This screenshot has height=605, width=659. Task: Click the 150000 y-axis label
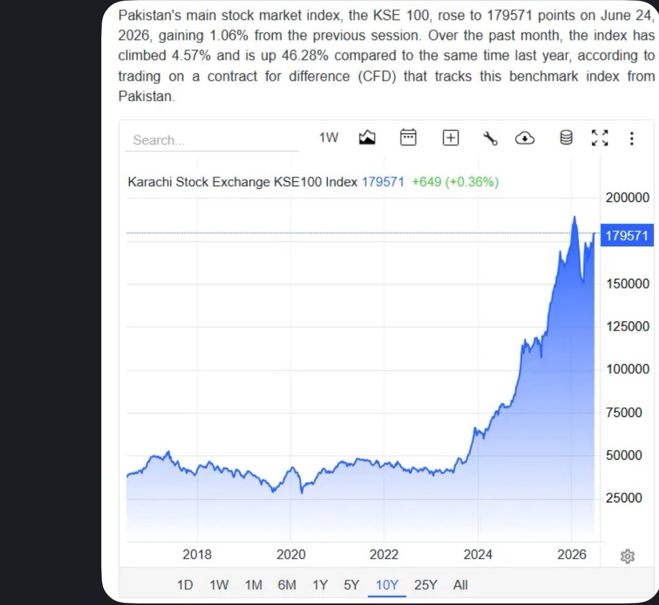[x=627, y=284]
